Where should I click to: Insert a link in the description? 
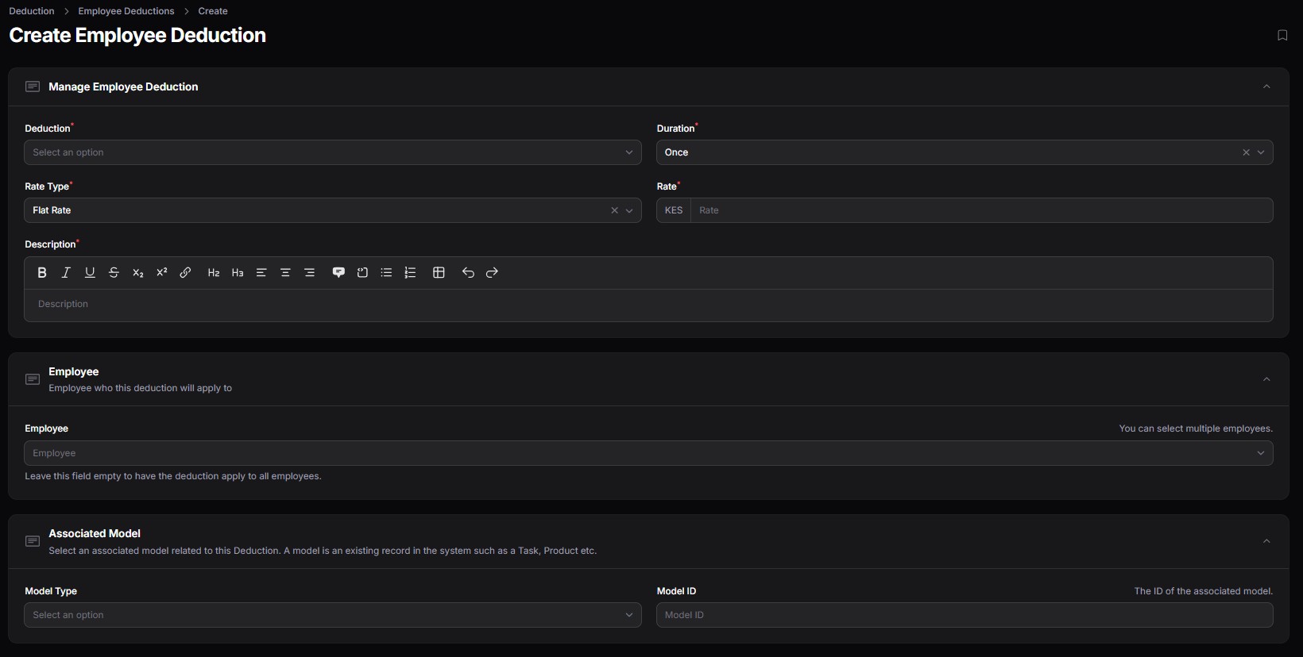pyautogui.click(x=185, y=272)
